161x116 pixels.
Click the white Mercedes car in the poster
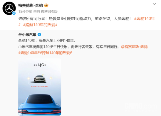pyautogui.click(x=40, y=79)
